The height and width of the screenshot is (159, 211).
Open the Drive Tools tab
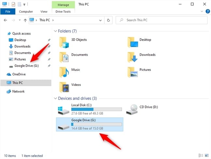pos(63,12)
